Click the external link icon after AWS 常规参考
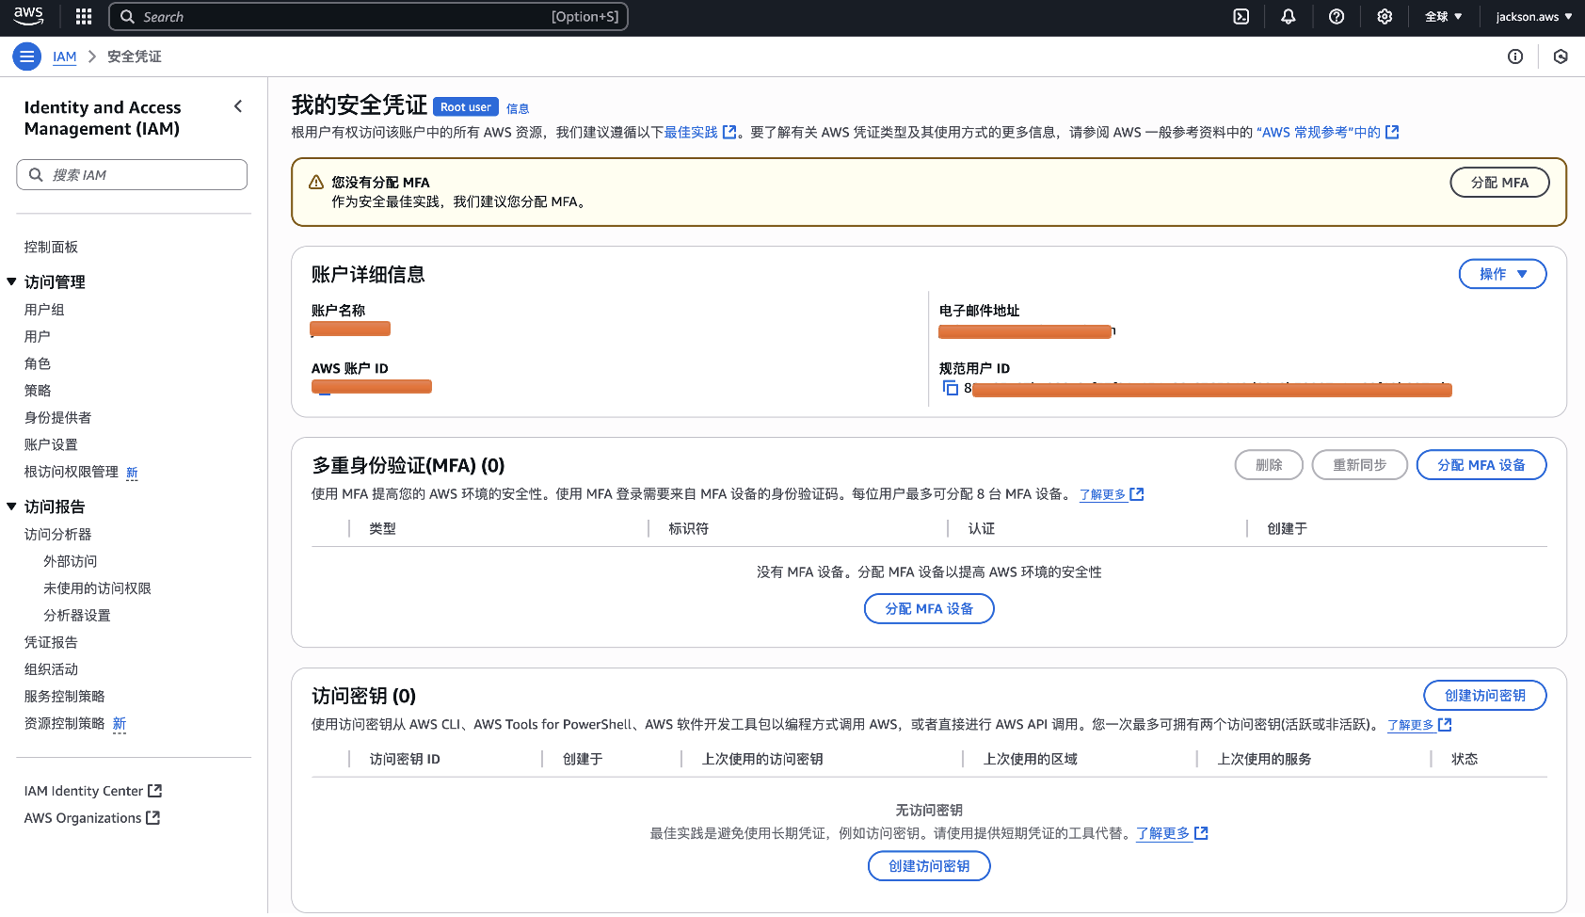Viewport: 1585px width, 917px height. pyautogui.click(x=1392, y=133)
